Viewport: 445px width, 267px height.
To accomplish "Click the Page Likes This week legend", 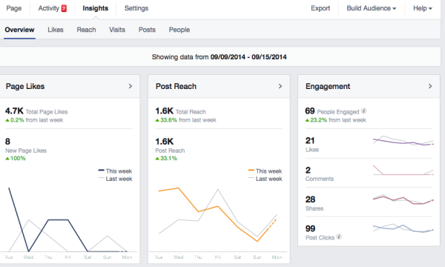I will pyautogui.click(x=115, y=171).
